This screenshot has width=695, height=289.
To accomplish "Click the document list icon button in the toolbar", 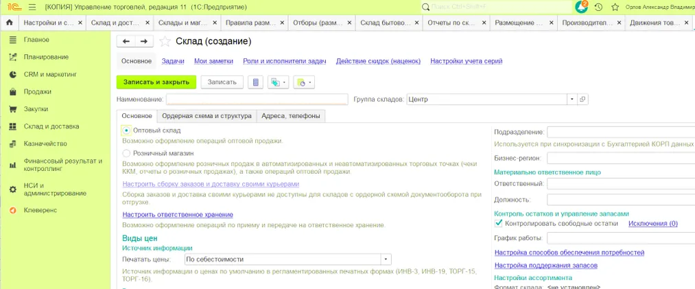I will [x=255, y=82].
